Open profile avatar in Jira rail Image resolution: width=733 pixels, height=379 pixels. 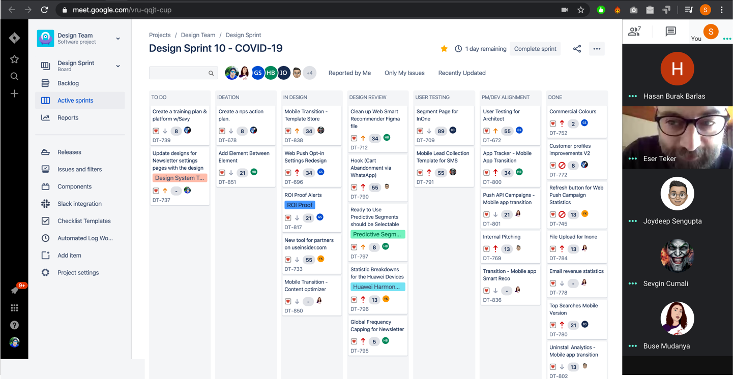14,342
